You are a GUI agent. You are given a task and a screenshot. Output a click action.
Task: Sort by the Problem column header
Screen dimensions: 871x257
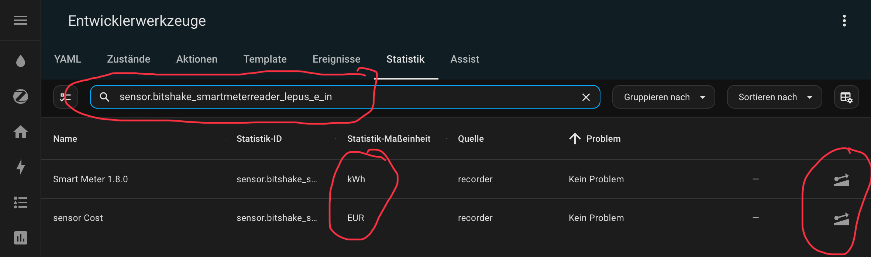[603, 139]
